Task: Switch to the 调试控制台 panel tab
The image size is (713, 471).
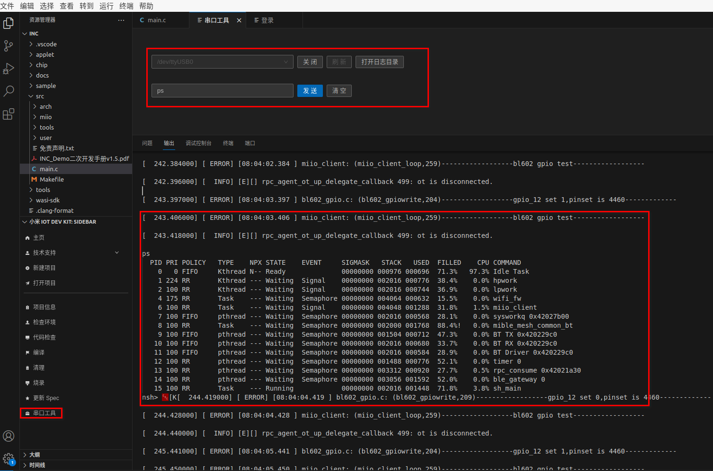Action: click(198, 143)
